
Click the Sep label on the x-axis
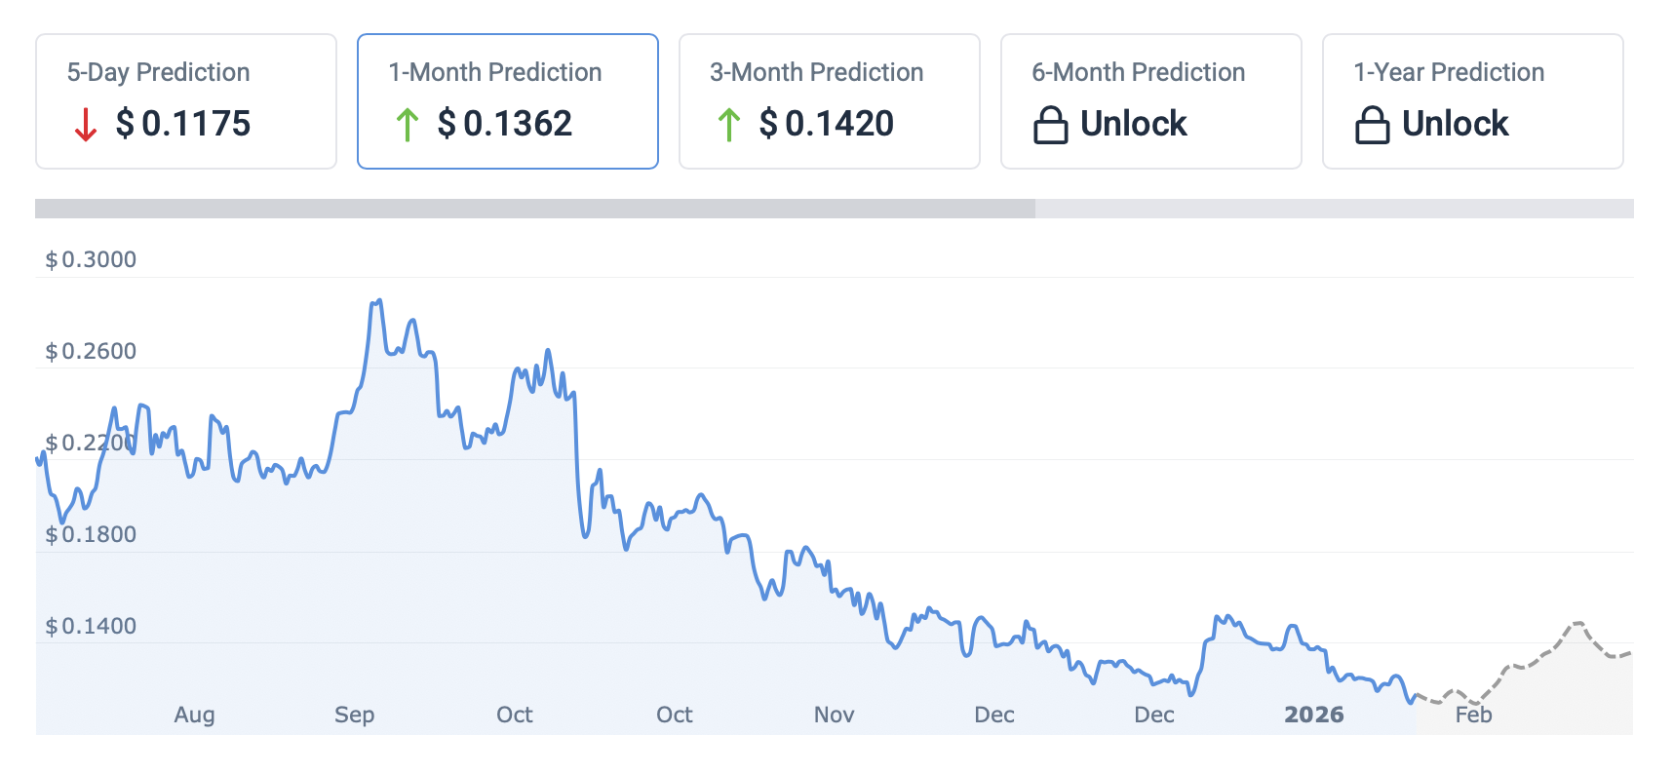(354, 715)
